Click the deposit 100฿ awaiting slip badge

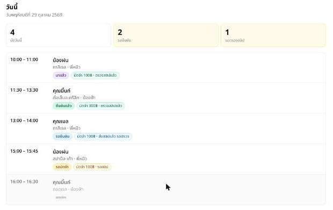(x=92, y=167)
